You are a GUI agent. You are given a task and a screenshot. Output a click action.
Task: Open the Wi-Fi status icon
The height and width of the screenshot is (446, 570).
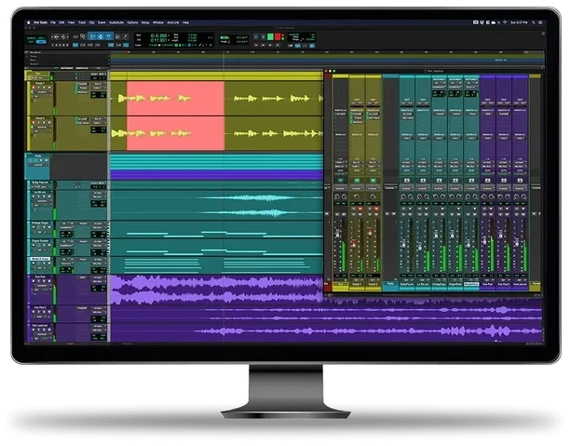505,22
